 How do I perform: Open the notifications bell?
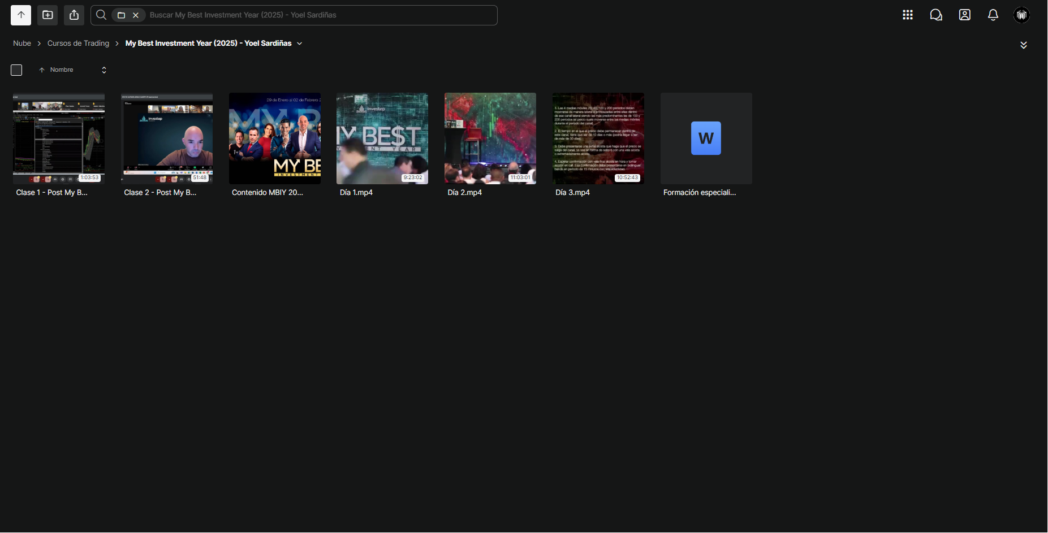tap(993, 15)
